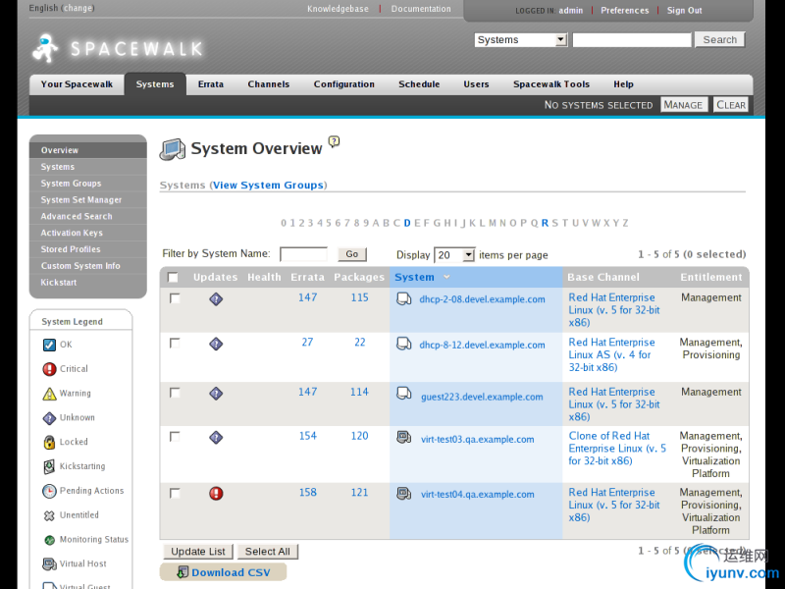The height and width of the screenshot is (589, 785).
Task: Switch to the Users tab
Action: point(476,84)
